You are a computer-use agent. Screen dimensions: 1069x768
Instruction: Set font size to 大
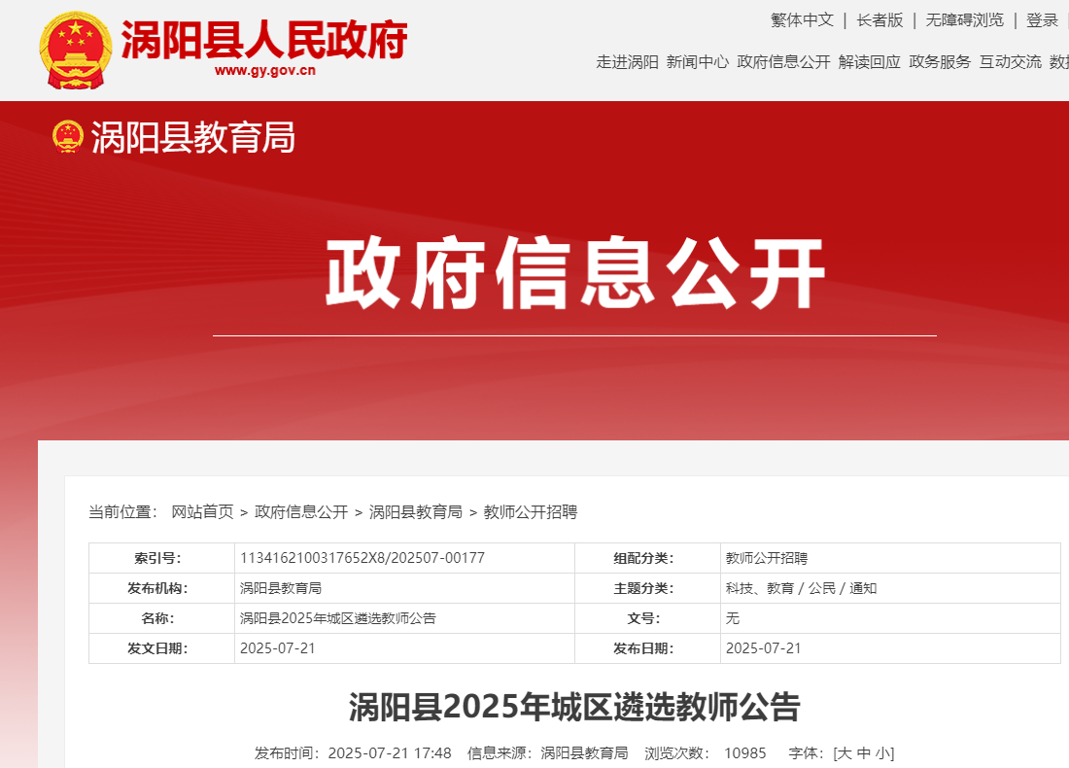[x=845, y=753]
